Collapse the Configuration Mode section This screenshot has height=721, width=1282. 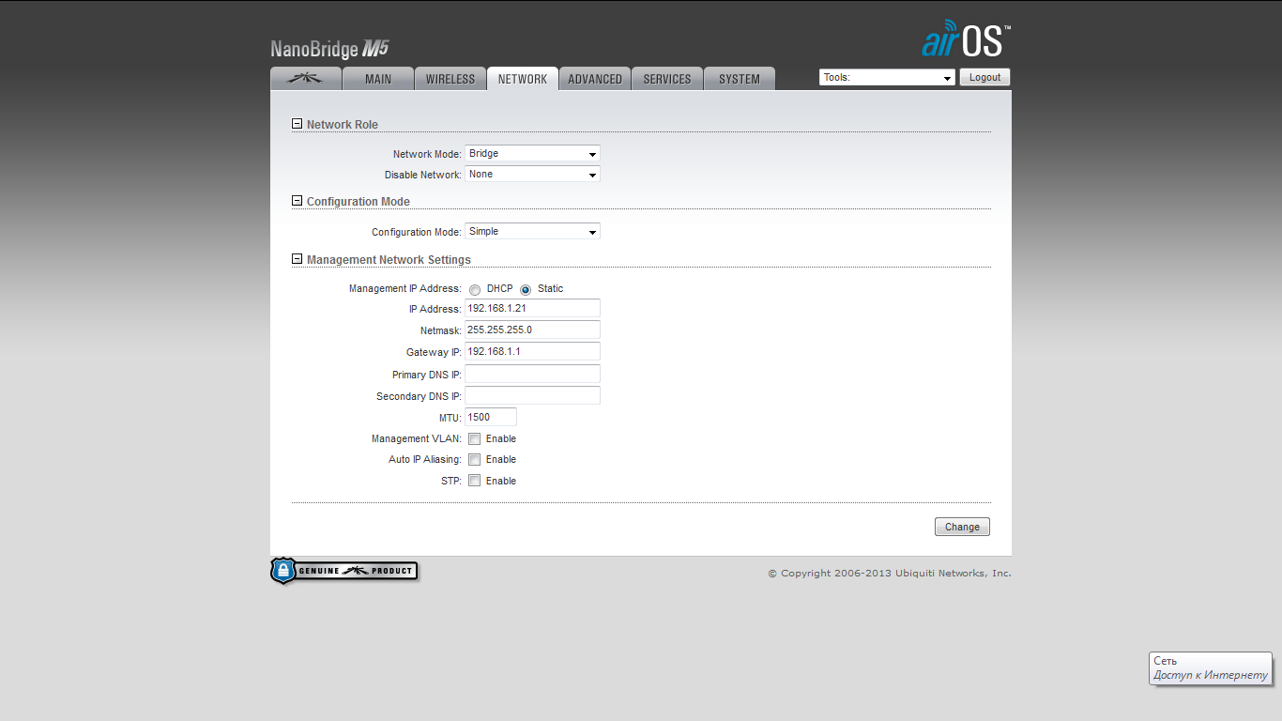point(298,201)
